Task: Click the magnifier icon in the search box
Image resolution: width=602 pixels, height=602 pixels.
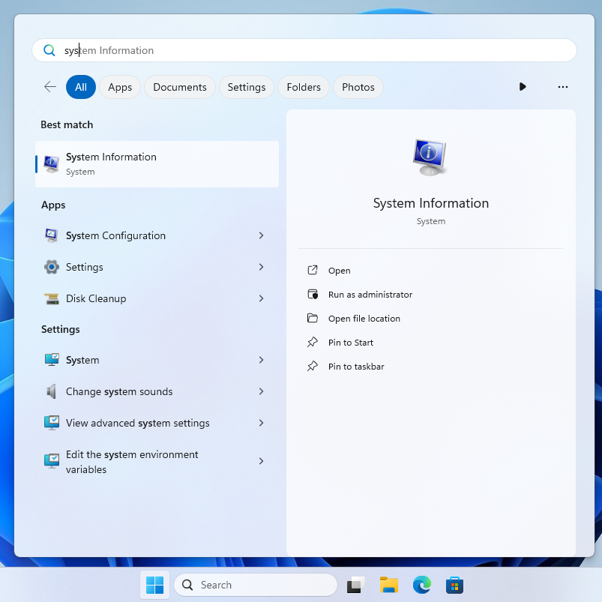Action: pos(49,50)
